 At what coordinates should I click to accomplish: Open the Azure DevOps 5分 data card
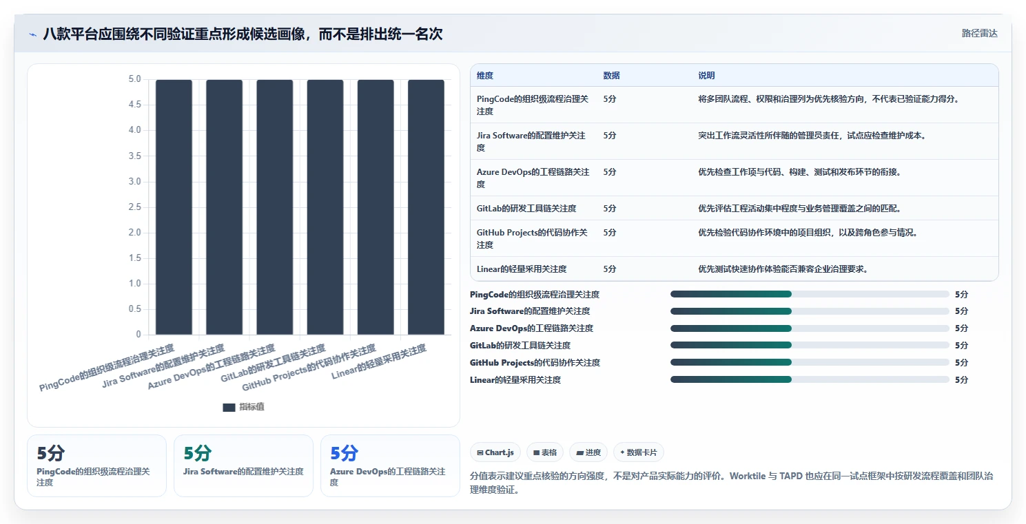click(x=390, y=465)
